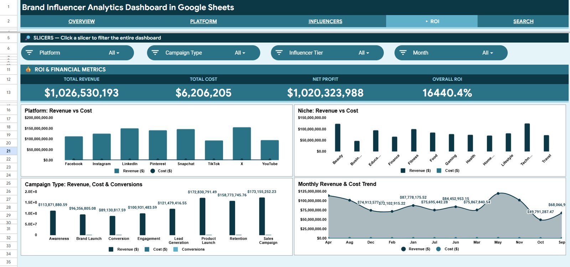Click the Niche: Revenue vs Cost title
This screenshot has height=267, width=570.
pyautogui.click(x=328, y=111)
